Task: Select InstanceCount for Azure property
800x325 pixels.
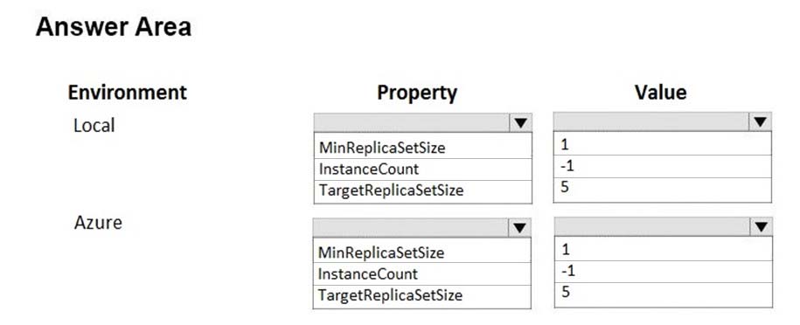Action: (x=422, y=274)
